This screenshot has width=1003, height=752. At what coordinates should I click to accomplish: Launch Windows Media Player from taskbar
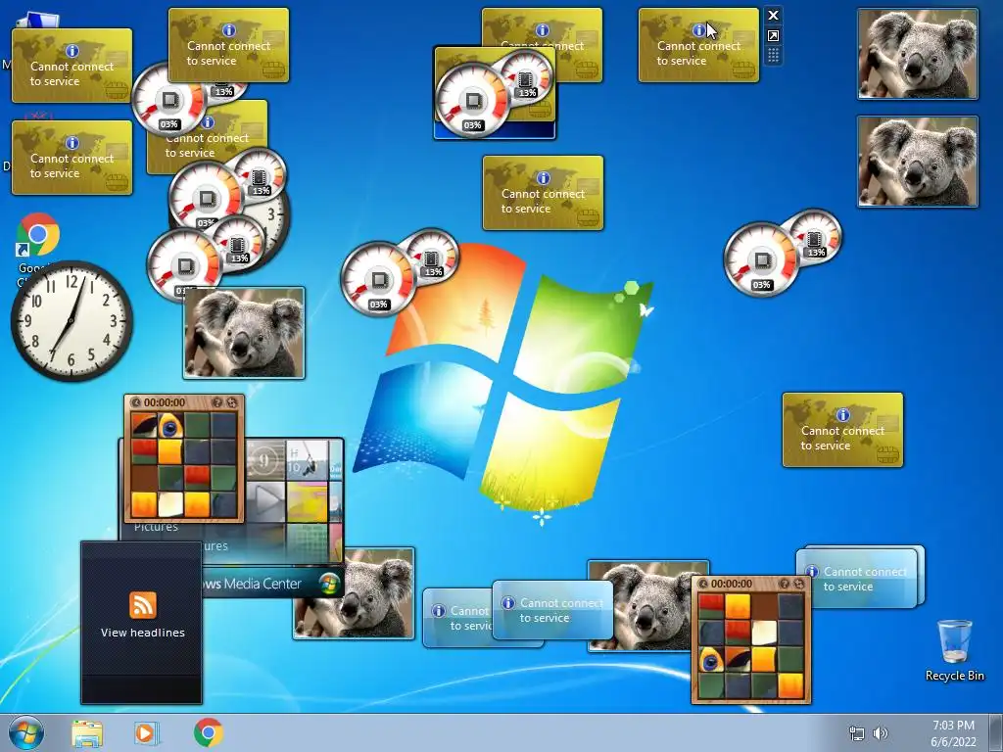click(147, 733)
